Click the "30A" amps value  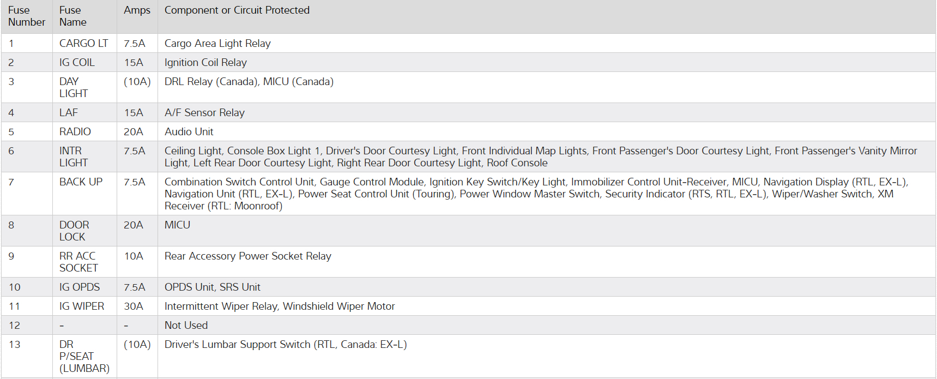pos(133,306)
